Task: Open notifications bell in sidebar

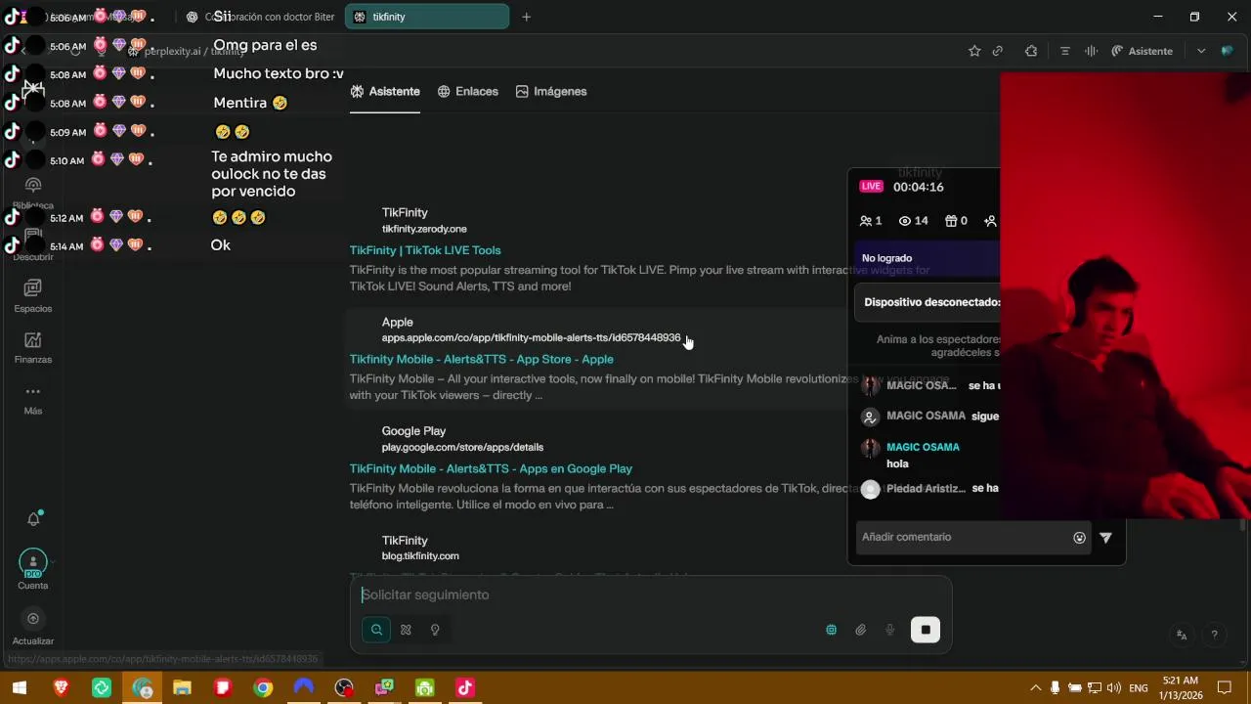Action: click(33, 519)
